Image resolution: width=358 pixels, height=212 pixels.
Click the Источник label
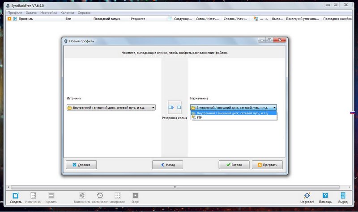tap(74, 98)
